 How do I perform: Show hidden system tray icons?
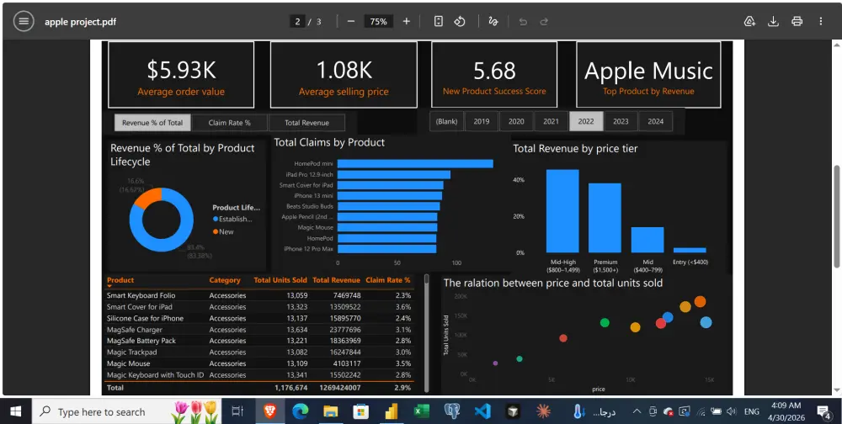(x=637, y=411)
